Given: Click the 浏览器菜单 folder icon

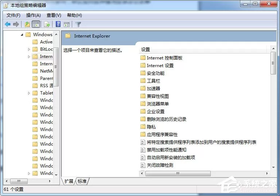Looking at the screenshot, I should [143, 104].
